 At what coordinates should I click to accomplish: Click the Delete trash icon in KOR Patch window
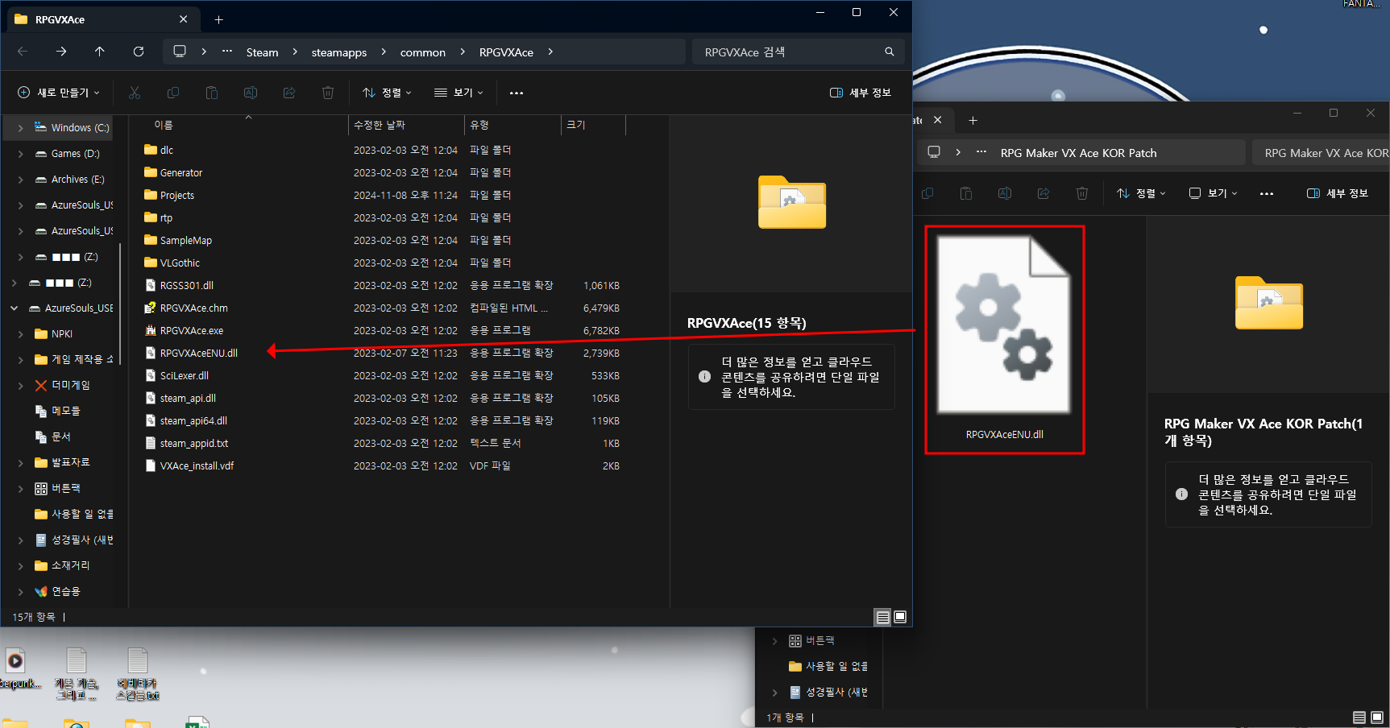coord(1082,193)
